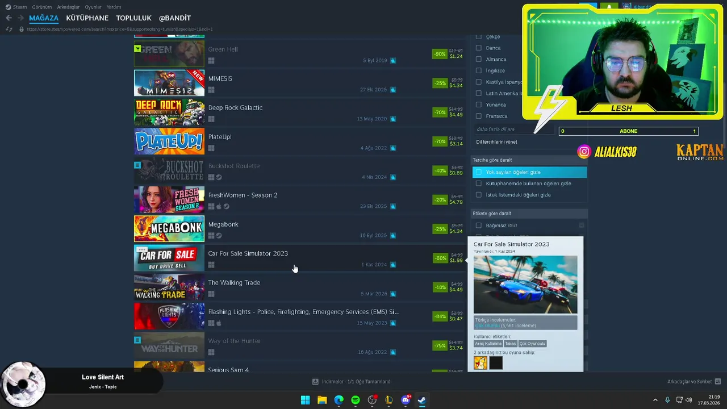The width and height of the screenshot is (727, 409).
Task: Open the Oyunlar menu
Action: pyautogui.click(x=93, y=7)
